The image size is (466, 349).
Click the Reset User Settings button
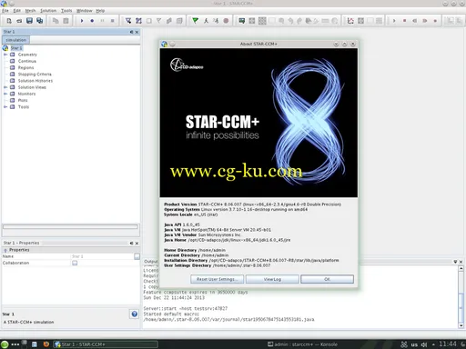pyautogui.click(x=217, y=279)
